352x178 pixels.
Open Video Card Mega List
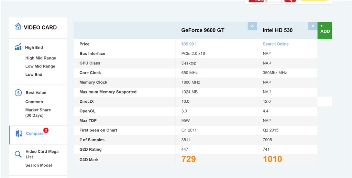[42, 154]
